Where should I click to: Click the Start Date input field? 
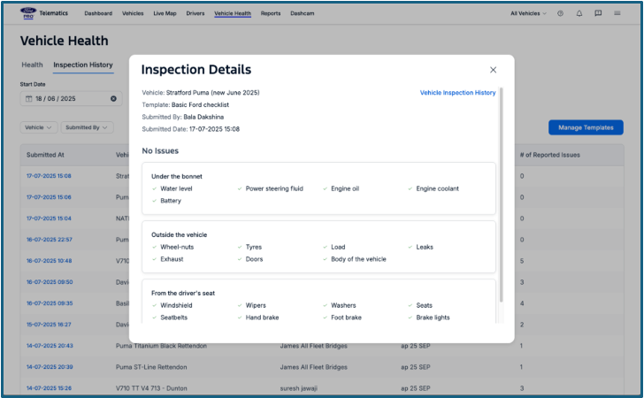(x=71, y=98)
